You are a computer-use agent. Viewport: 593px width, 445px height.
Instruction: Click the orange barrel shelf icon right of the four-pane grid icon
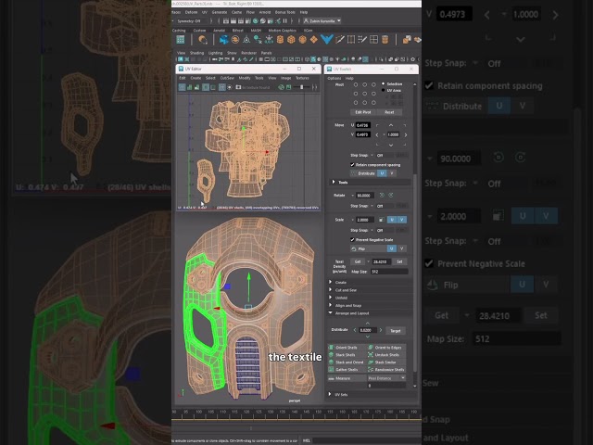pos(385,39)
